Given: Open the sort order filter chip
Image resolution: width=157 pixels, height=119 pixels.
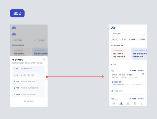Looking at the screenshot, I should coord(115,39).
